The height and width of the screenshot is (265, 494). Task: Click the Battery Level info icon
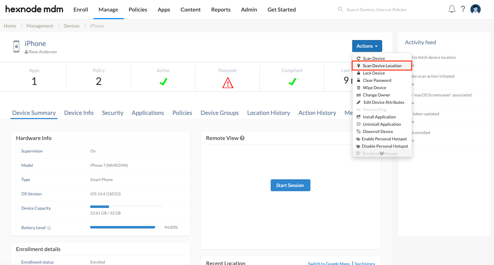[49, 228]
